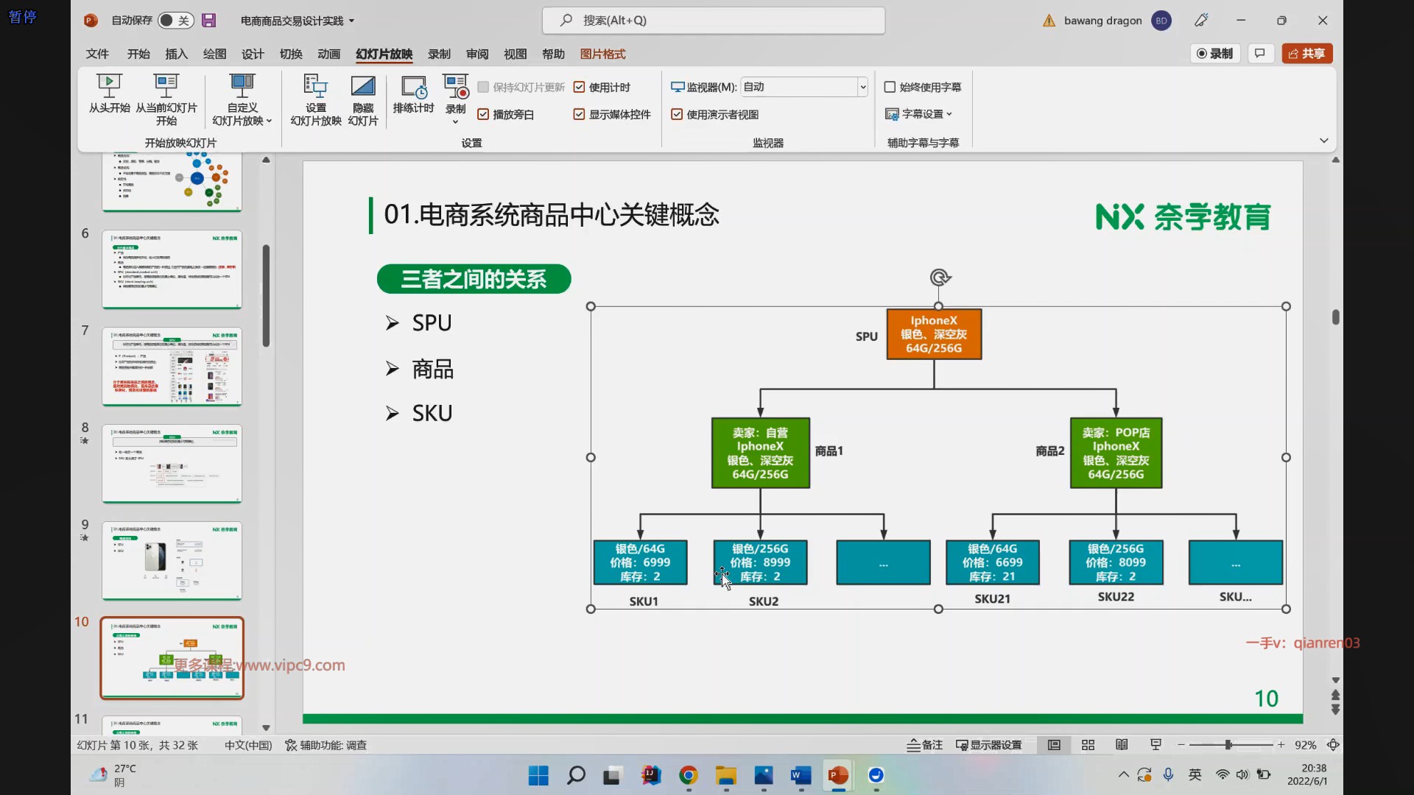Start slideshow from beginning icon

click(109, 86)
